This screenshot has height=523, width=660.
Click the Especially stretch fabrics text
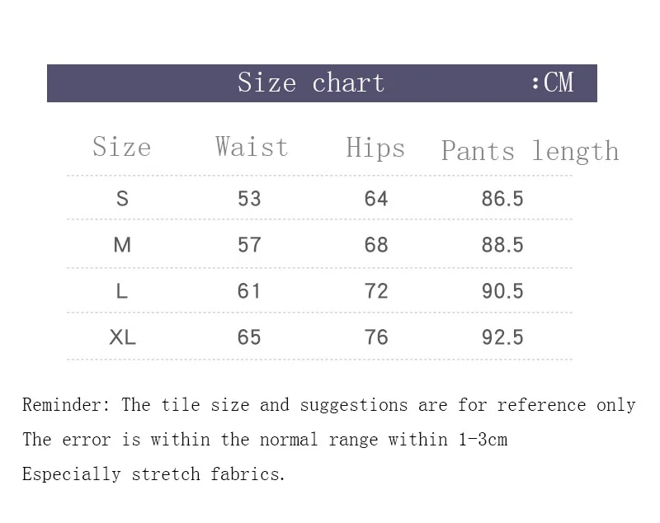point(153,474)
